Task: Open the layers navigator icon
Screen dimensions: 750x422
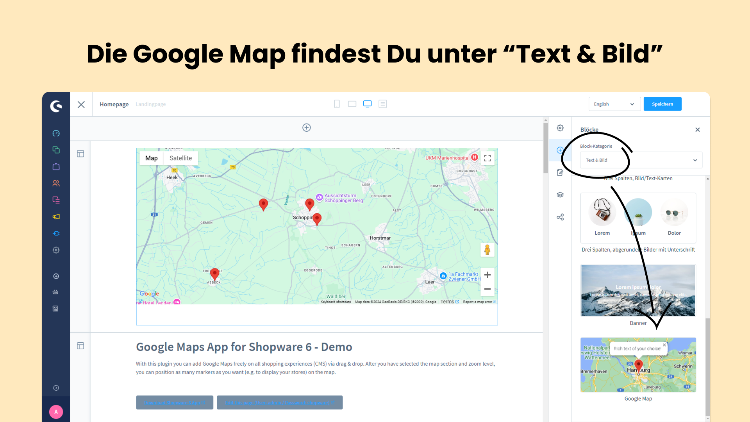Action: tap(560, 195)
